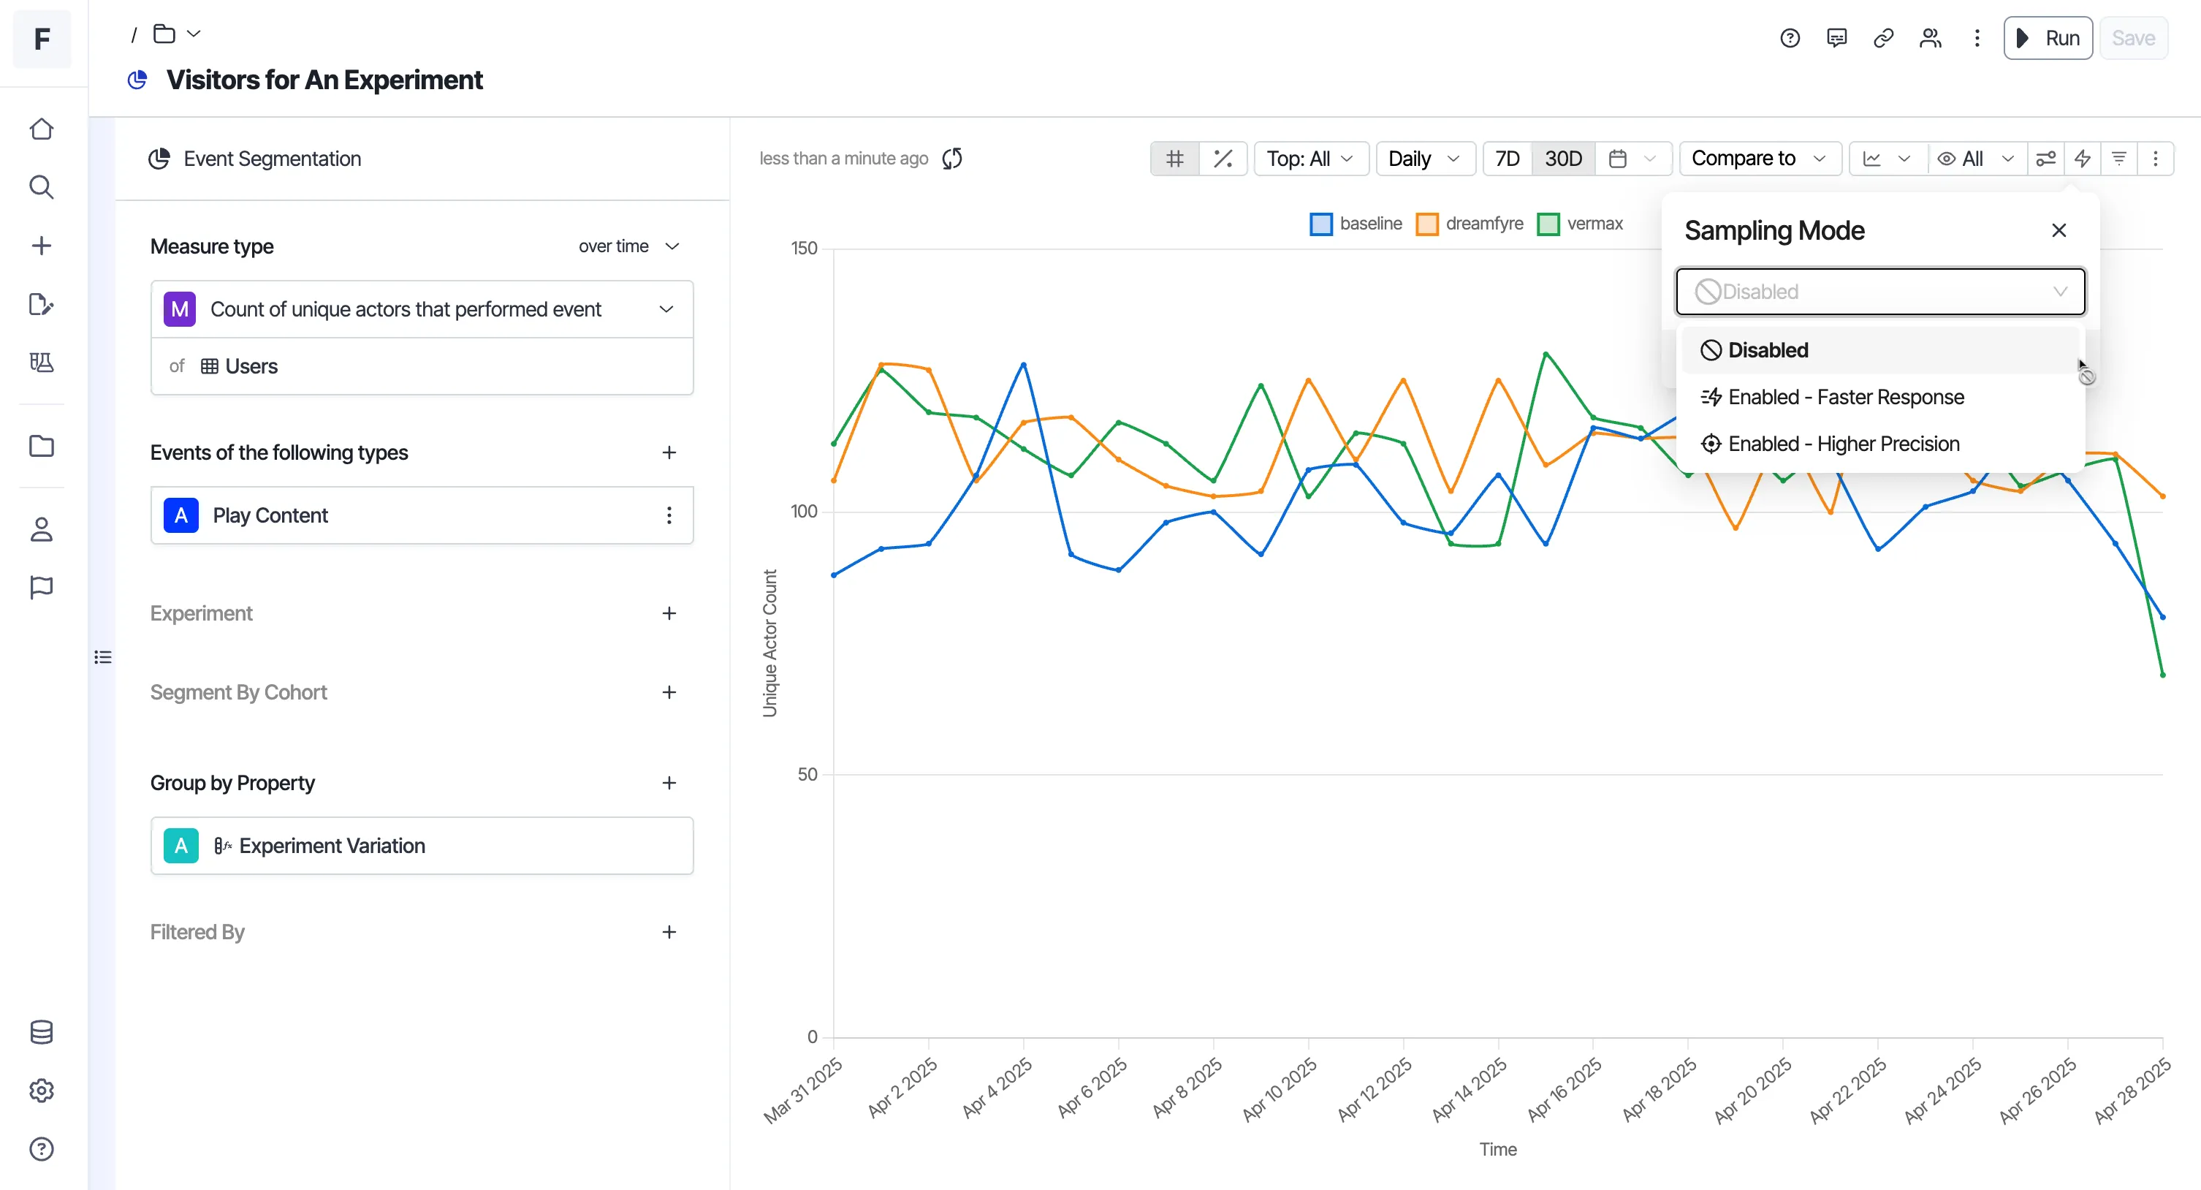
Task: Click the Experiment Variation property row
Action: coord(422,846)
